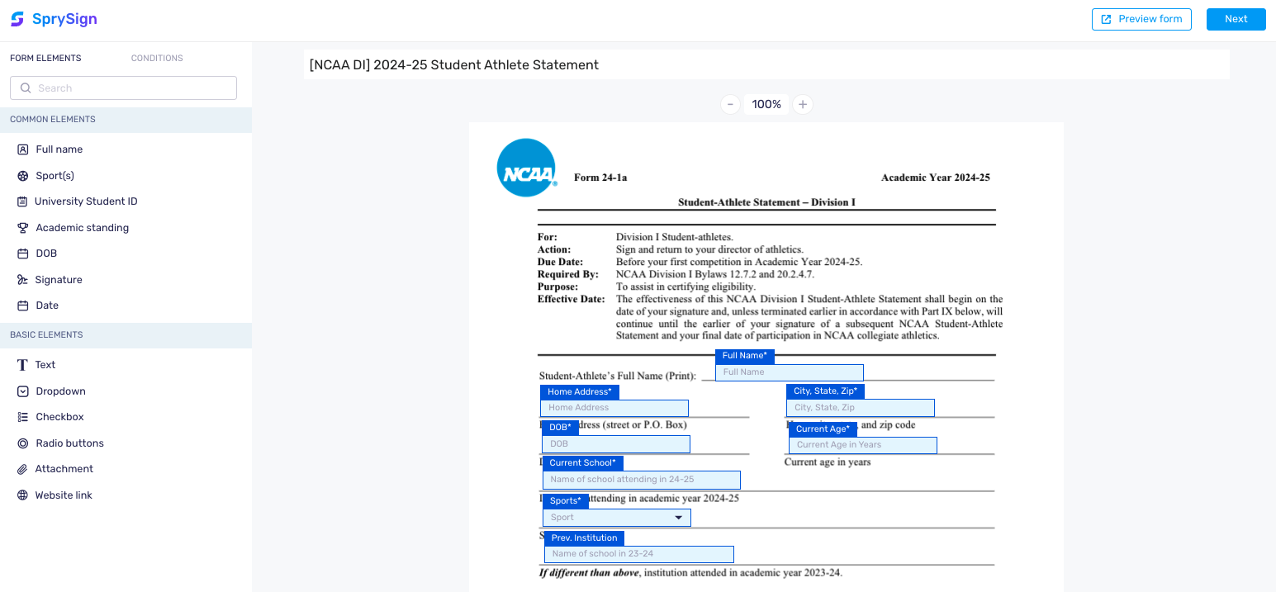
Task: Click the 100% zoom level value
Action: (766, 104)
